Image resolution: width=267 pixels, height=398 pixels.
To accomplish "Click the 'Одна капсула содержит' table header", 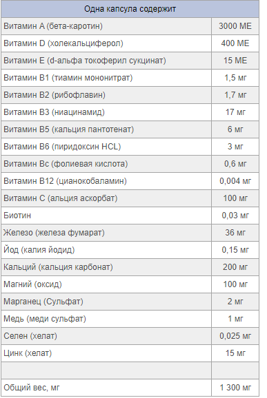I will coord(130,9).
